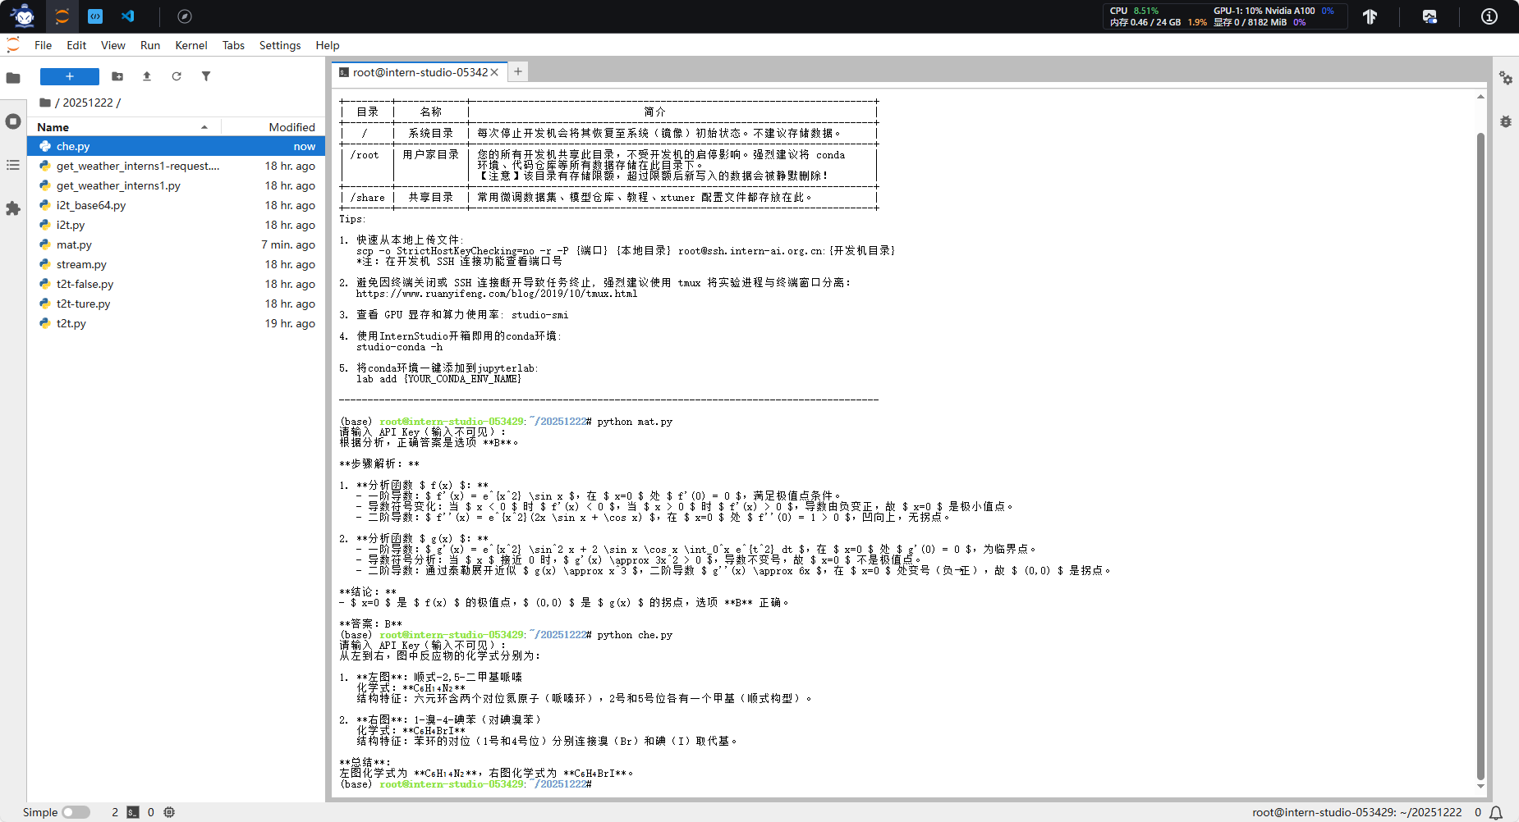Navigate to 20251222 folder breadcrumb
The height and width of the screenshot is (822, 1519).
pos(88,103)
